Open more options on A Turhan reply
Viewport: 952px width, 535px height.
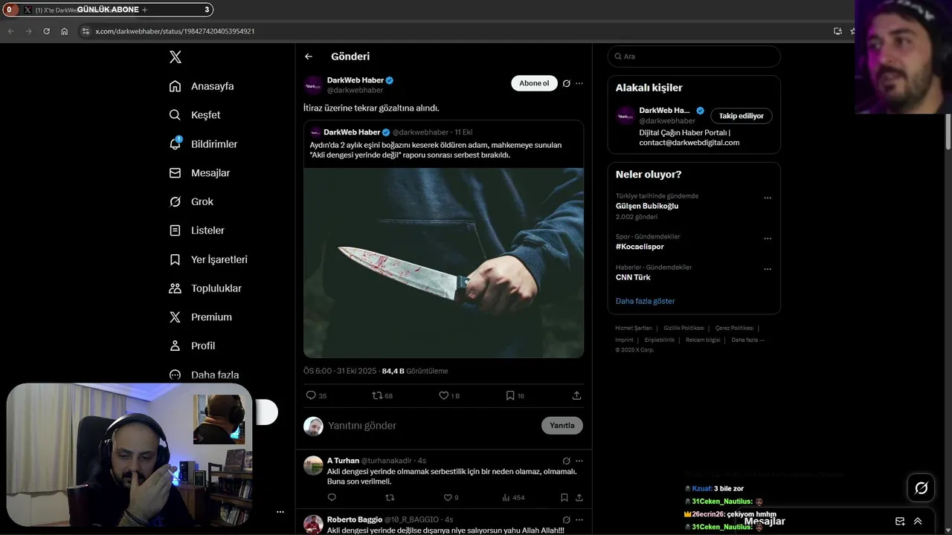[579, 461]
